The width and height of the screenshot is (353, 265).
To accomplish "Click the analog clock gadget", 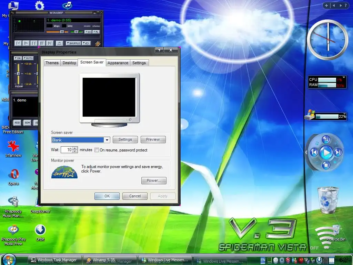I will tap(328, 40).
